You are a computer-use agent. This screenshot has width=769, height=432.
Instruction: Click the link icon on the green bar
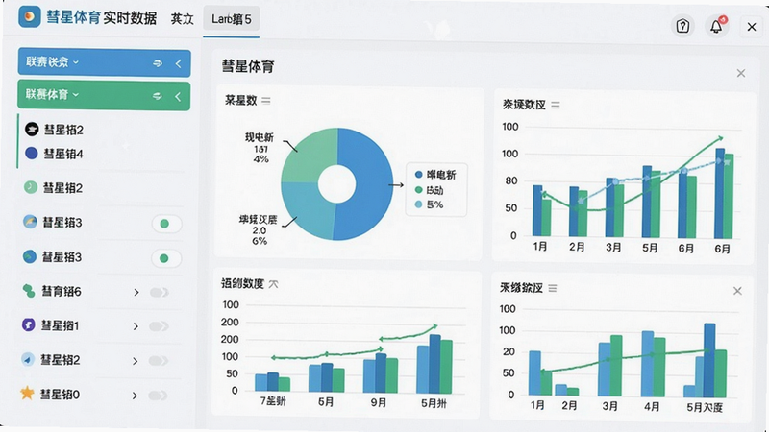coord(157,96)
